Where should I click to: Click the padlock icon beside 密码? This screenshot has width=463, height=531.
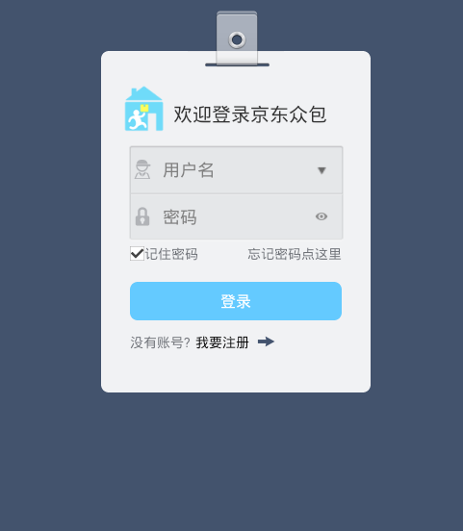pyautogui.click(x=142, y=216)
